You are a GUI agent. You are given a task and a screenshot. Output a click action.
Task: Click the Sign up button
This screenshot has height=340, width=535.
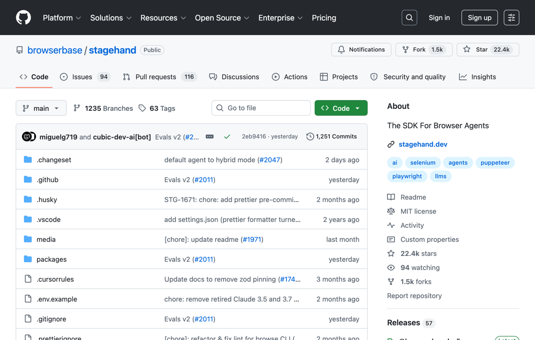click(x=480, y=17)
